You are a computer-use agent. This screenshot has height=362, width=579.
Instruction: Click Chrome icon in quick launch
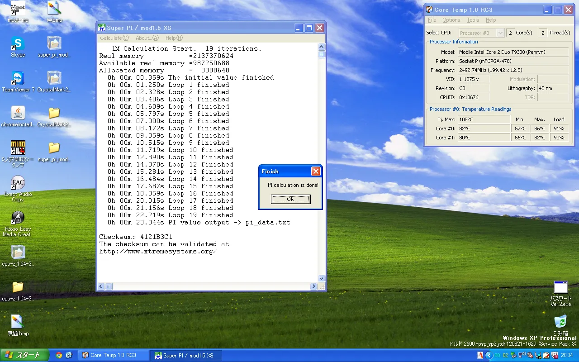59,355
